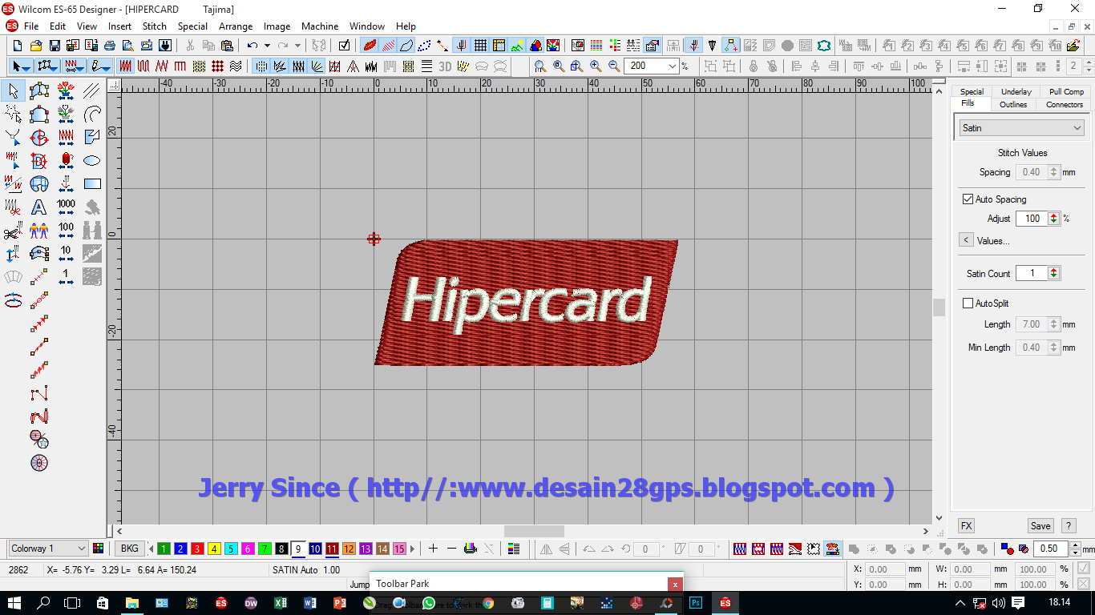1095x615 pixels.
Task: Click the question mark help button
Action: [x=1069, y=526]
